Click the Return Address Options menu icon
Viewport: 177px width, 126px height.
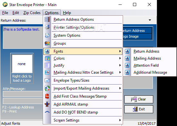click(47, 19)
